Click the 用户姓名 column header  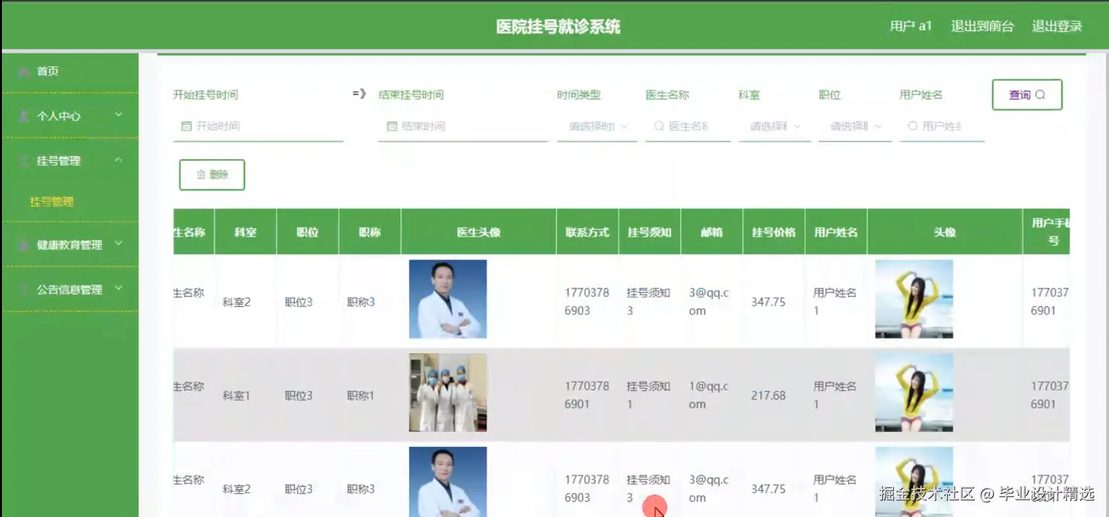tap(836, 232)
